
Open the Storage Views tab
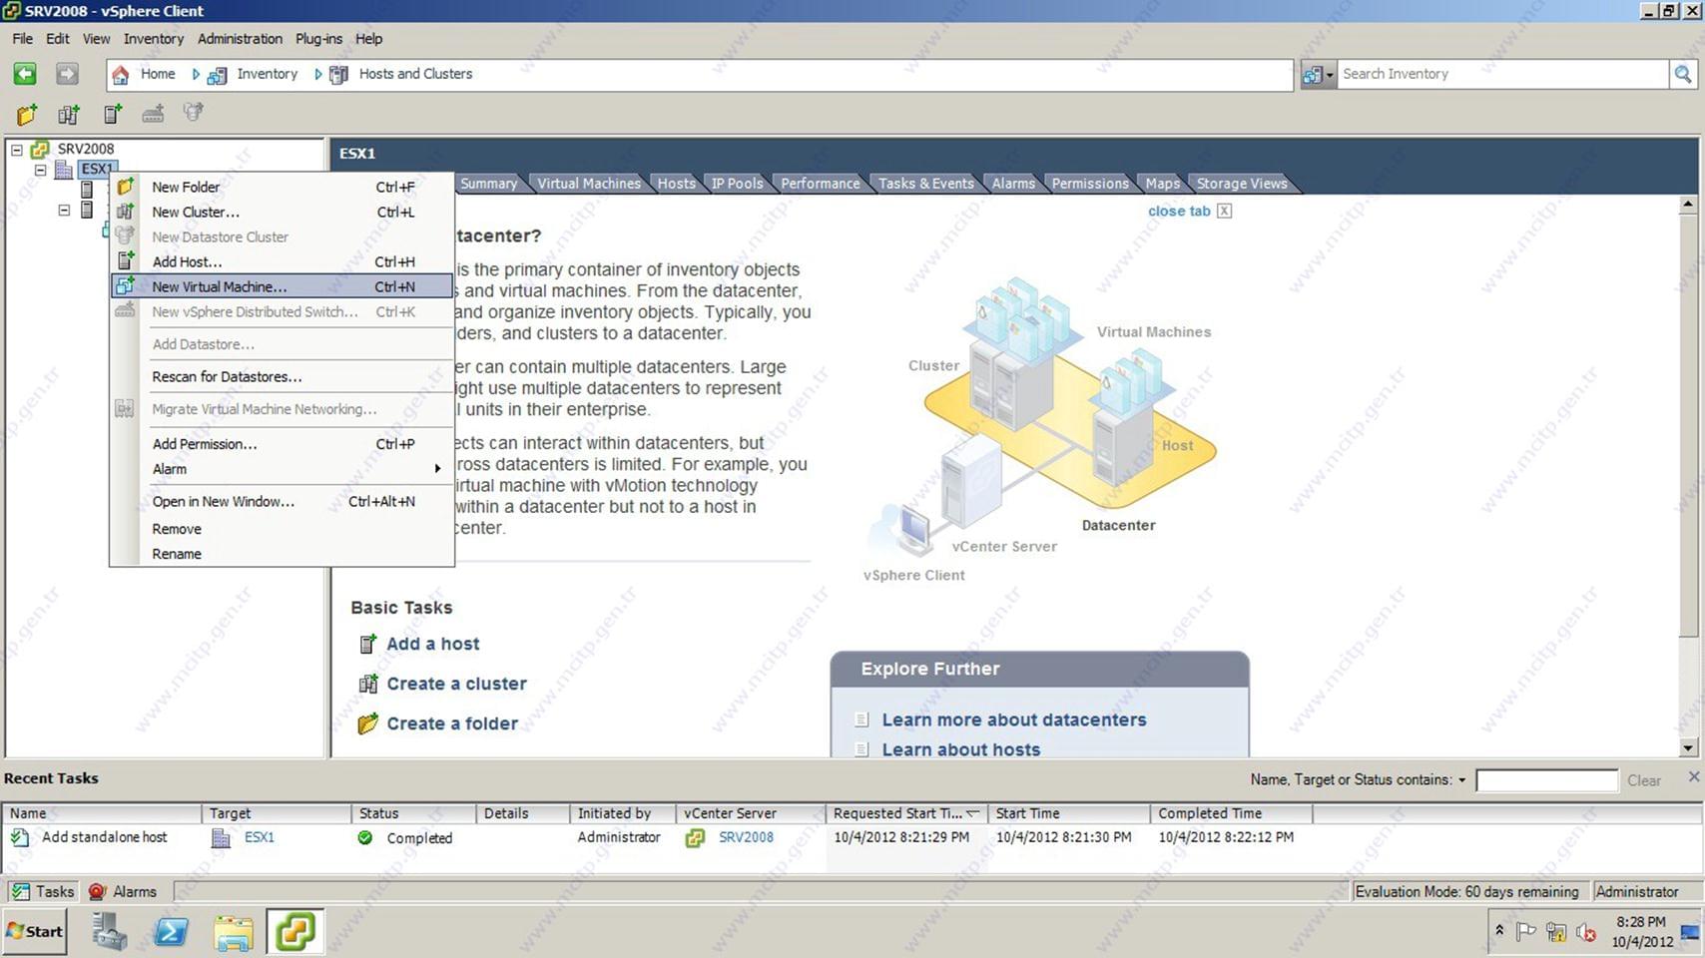1241,184
